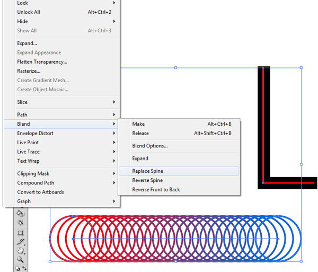Choose Convert to Artboards
318x272 pixels.
click(62, 192)
